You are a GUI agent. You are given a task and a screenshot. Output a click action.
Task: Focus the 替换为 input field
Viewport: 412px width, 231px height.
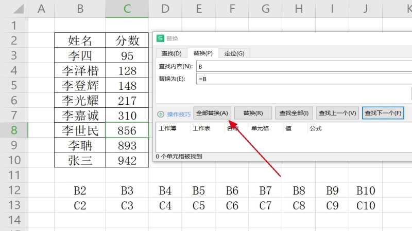click(x=304, y=79)
